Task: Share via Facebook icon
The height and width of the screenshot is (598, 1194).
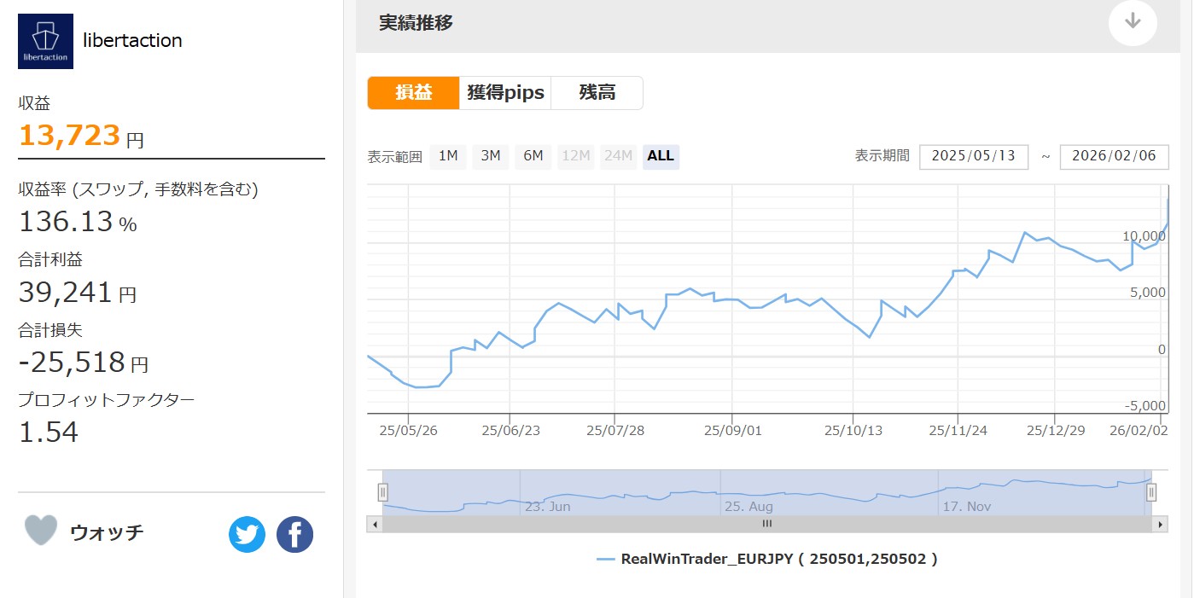Action: click(294, 535)
